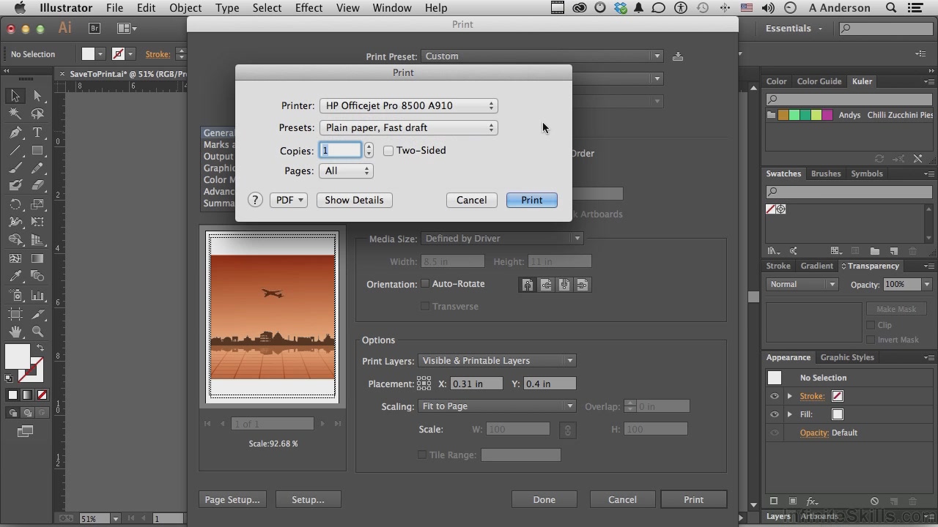The height and width of the screenshot is (527, 938).
Task: Select the Scale tool
Action: (37, 204)
